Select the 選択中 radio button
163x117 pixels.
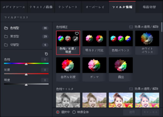(58, 112)
